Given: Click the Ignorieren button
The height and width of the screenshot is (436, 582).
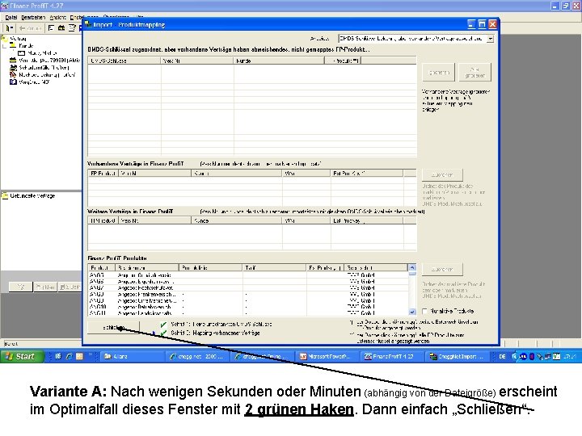Looking at the screenshot, I should pos(439,73).
